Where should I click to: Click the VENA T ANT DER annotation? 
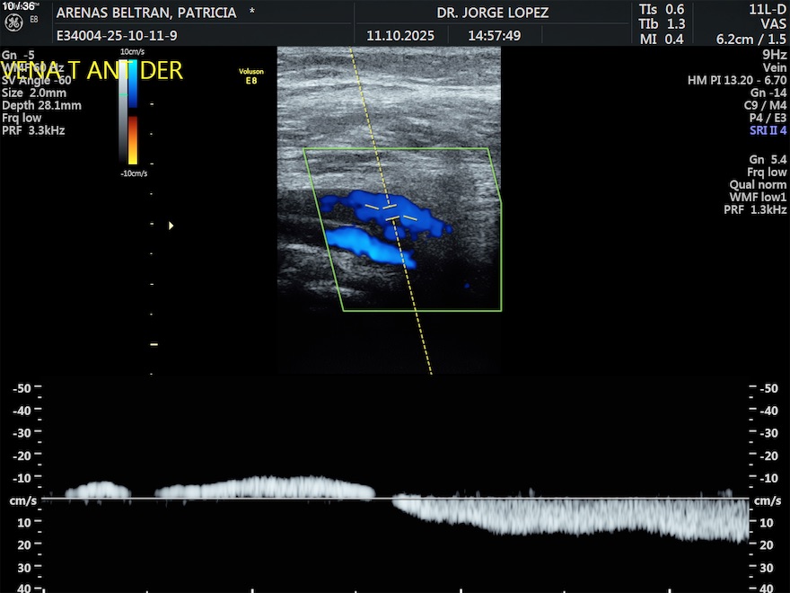pos(92,71)
